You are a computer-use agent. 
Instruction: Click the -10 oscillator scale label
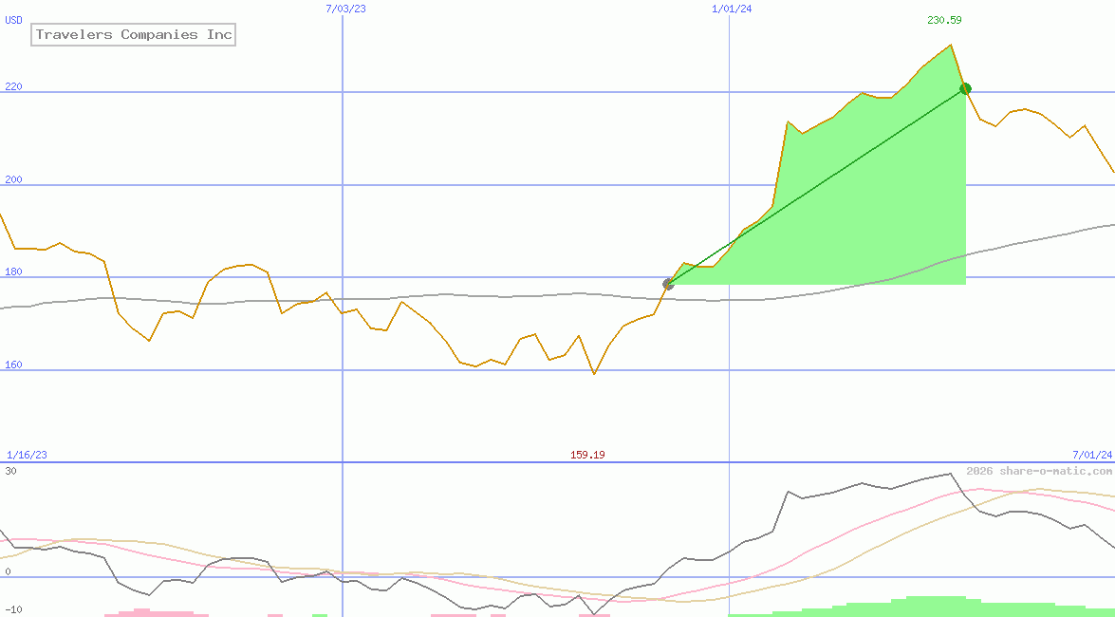[13, 609]
